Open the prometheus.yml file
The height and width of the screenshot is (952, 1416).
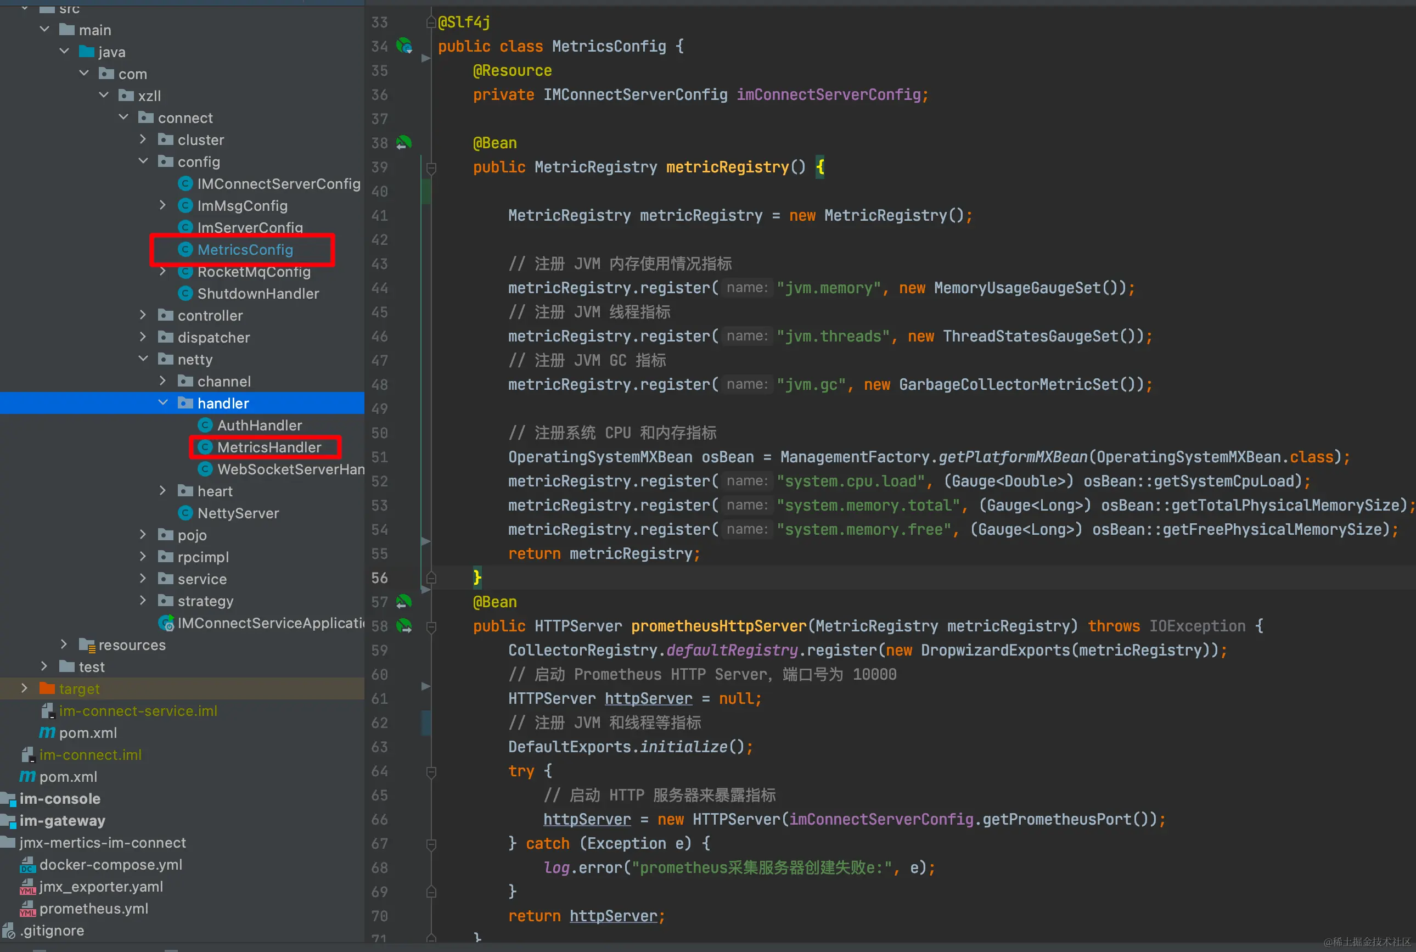click(x=93, y=908)
